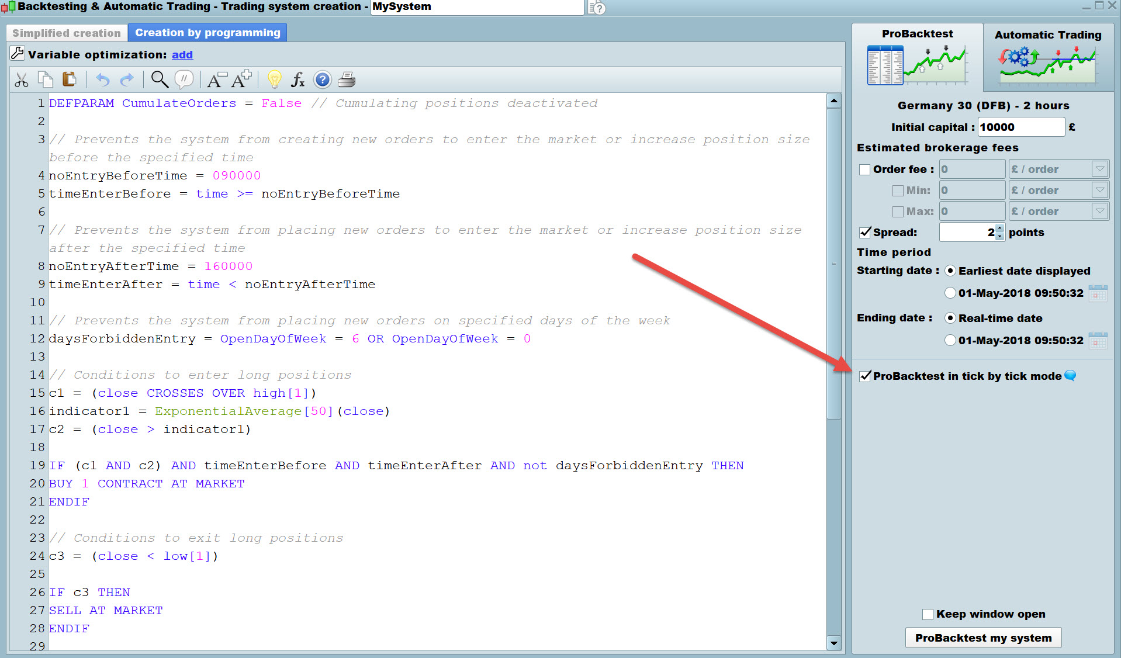This screenshot has height=658, width=1121.
Task: Redo the last undone edit
Action: 127,79
